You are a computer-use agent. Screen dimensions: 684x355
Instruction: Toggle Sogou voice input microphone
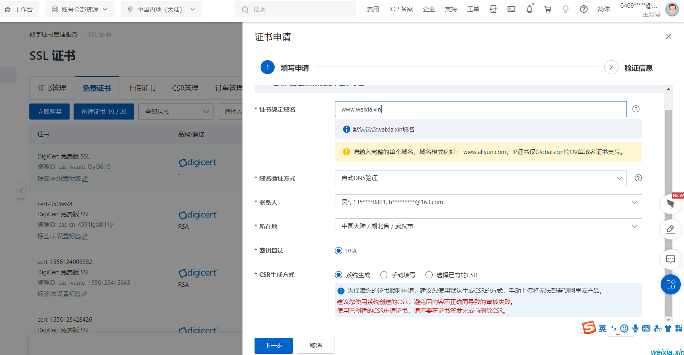point(635,329)
